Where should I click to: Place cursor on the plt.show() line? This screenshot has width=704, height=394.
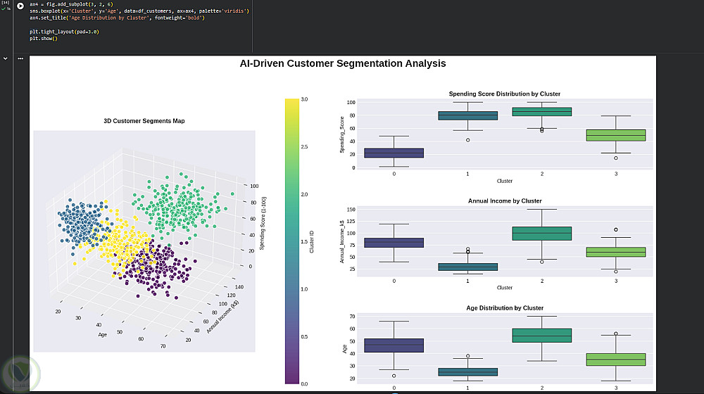[x=44, y=39]
